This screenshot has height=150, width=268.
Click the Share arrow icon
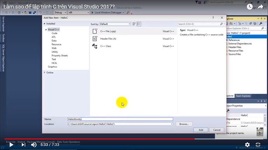pos(260,7)
